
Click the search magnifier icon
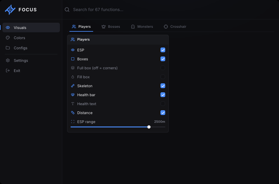(x=67, y=10)
